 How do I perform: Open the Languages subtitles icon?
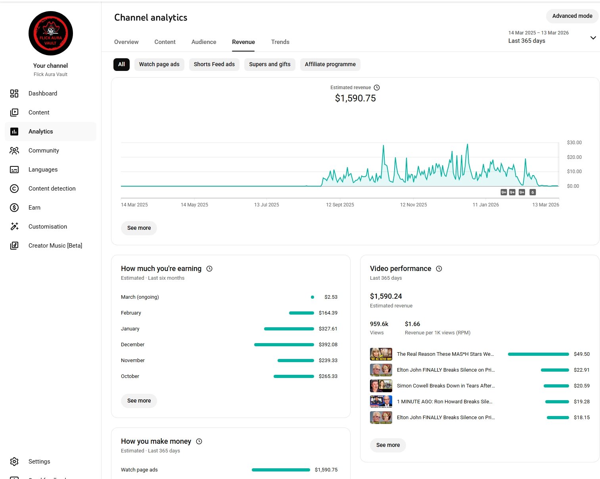pyautogui.click(x=14, y=170)
